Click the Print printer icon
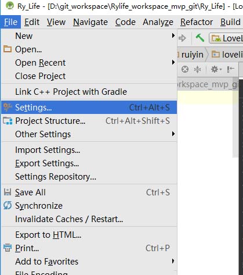The image size is (243, 275). [8, 248]
